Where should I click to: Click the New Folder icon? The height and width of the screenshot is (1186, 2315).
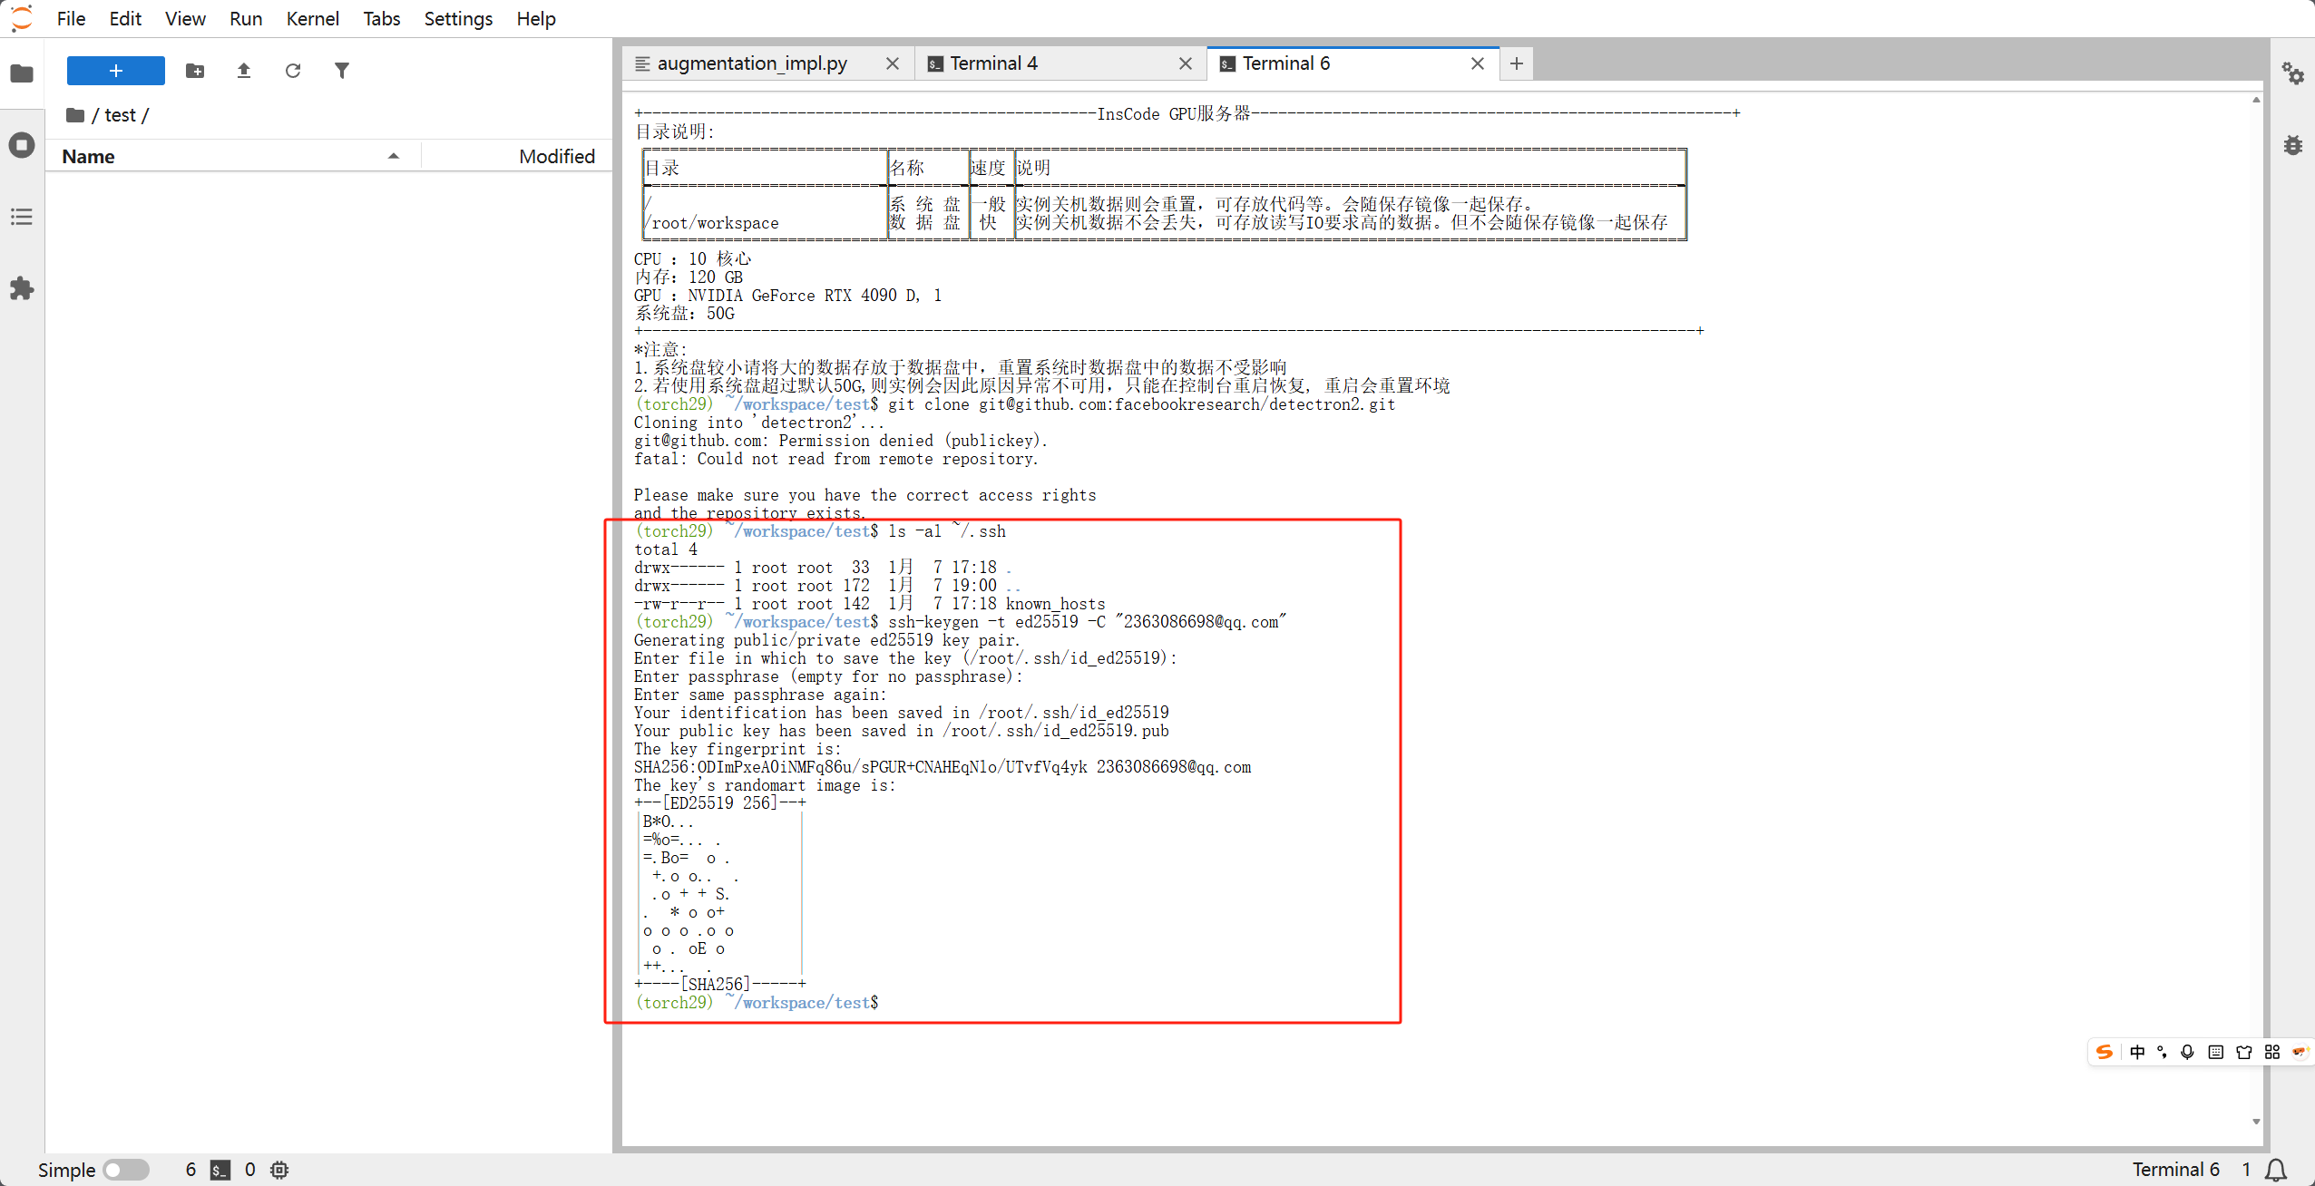click(x=195, y=71)
